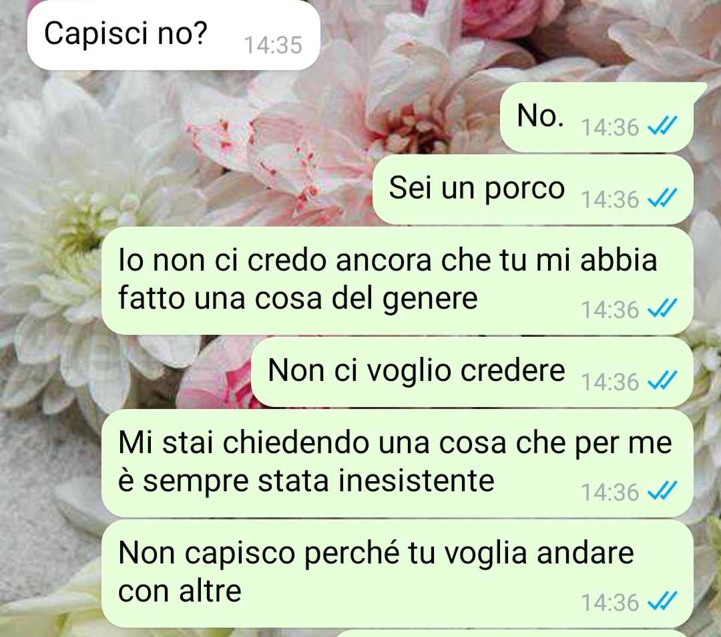
Task: Click the timestamp beside 'Sei un porco'
Action: coord(610,200)
